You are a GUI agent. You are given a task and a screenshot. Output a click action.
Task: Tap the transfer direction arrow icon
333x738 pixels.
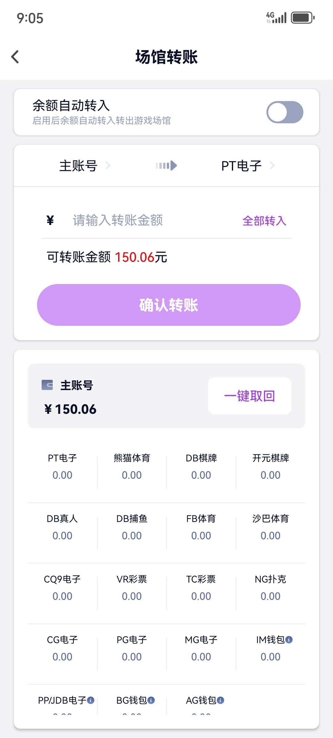tap(166, 166)
